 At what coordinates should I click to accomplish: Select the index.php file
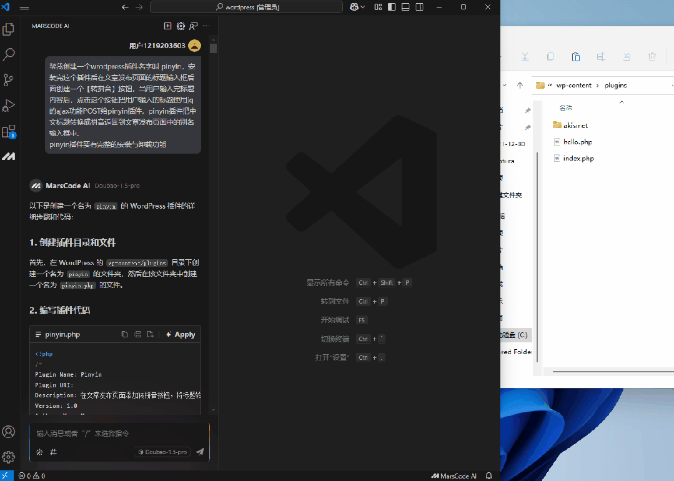point(578,158)
